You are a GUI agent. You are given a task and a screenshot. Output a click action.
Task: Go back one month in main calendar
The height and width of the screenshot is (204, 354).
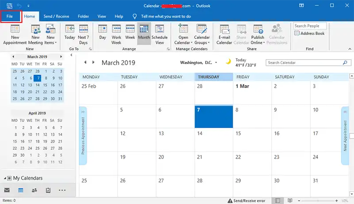click(85, 62)
